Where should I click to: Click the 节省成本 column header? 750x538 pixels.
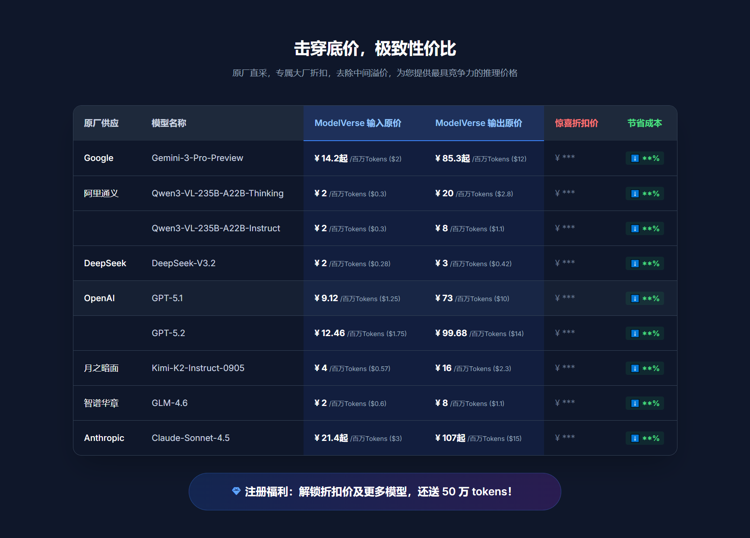645,123
